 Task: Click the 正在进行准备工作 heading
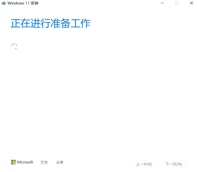tap(50, 23)
